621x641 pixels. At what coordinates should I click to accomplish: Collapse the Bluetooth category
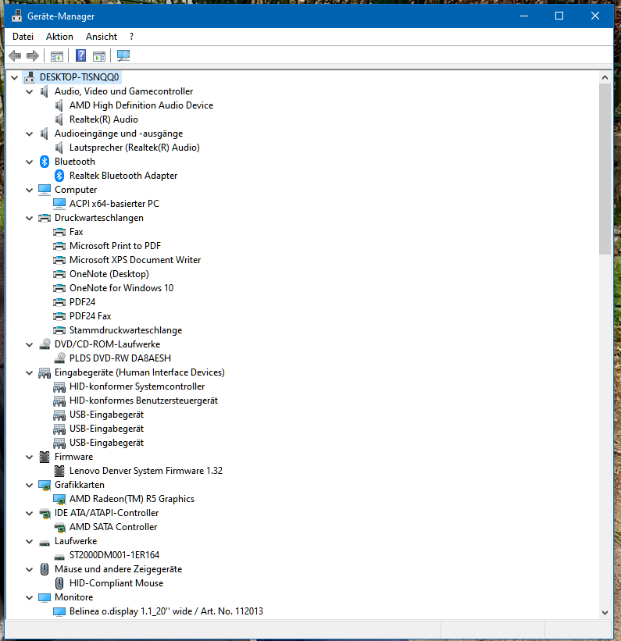coord(30,162)
